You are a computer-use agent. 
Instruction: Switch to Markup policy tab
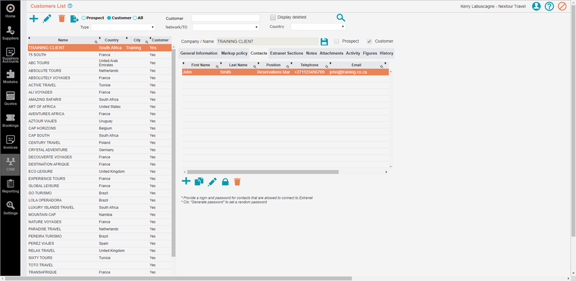234,53
